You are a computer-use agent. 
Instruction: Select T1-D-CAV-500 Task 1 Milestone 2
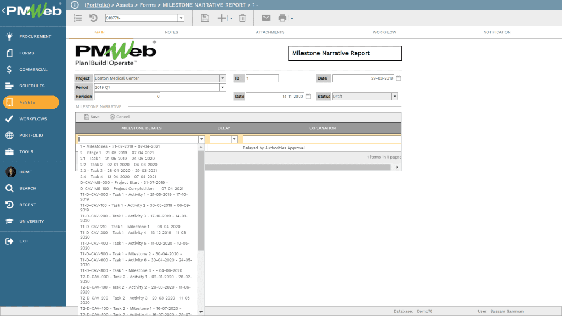pyautogui.click(x=131, y=253)
